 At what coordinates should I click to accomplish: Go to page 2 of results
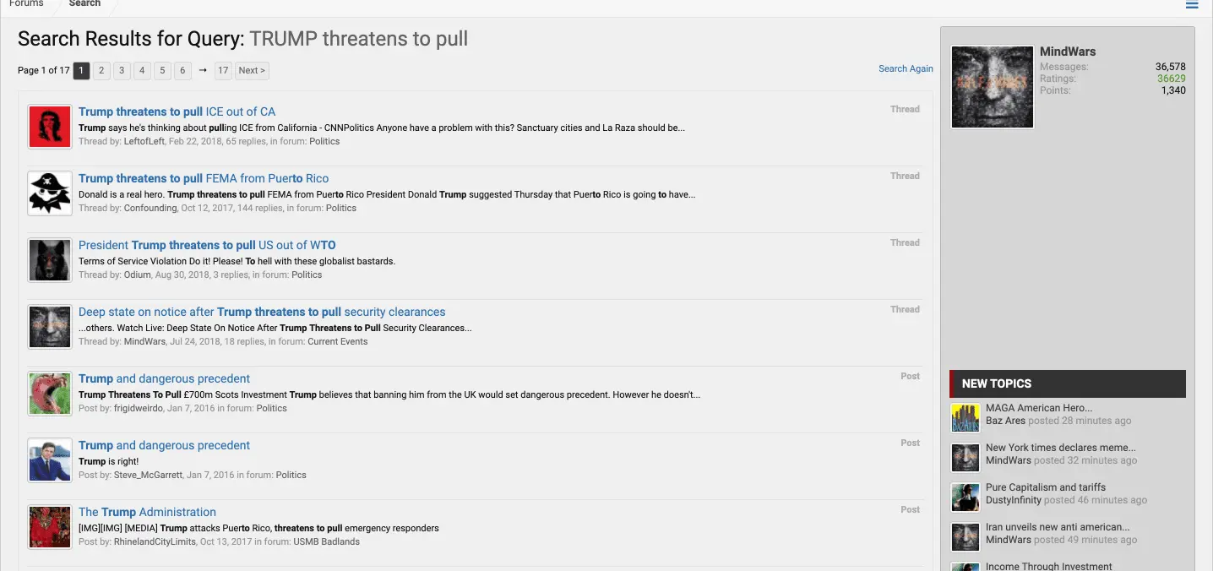click(x=101, y=71)
